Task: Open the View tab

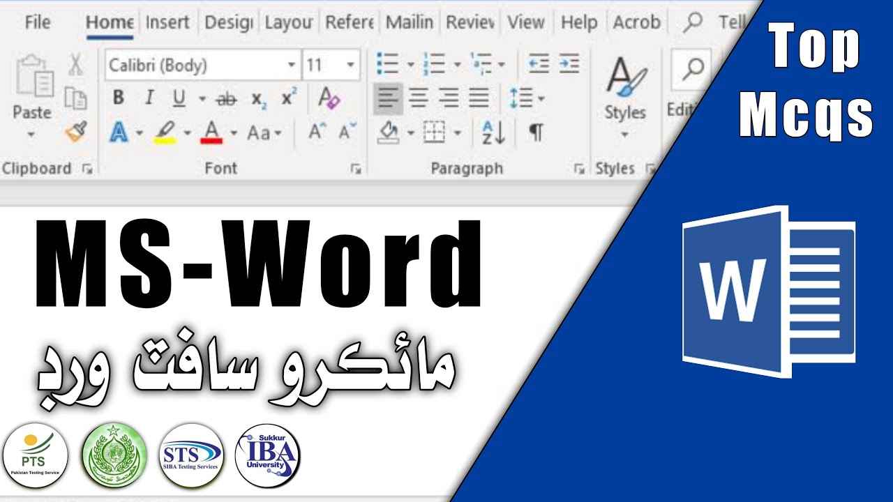Action: click(x=526, y=22)
